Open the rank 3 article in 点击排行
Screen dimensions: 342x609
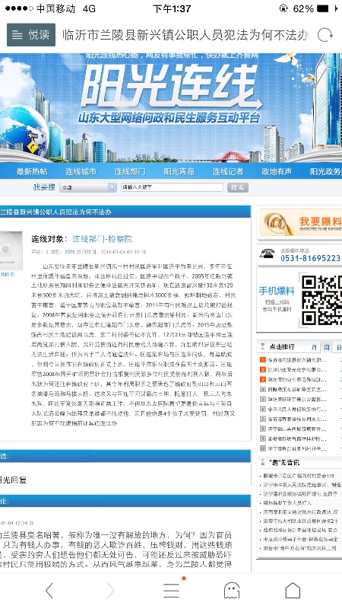(297, 379)
